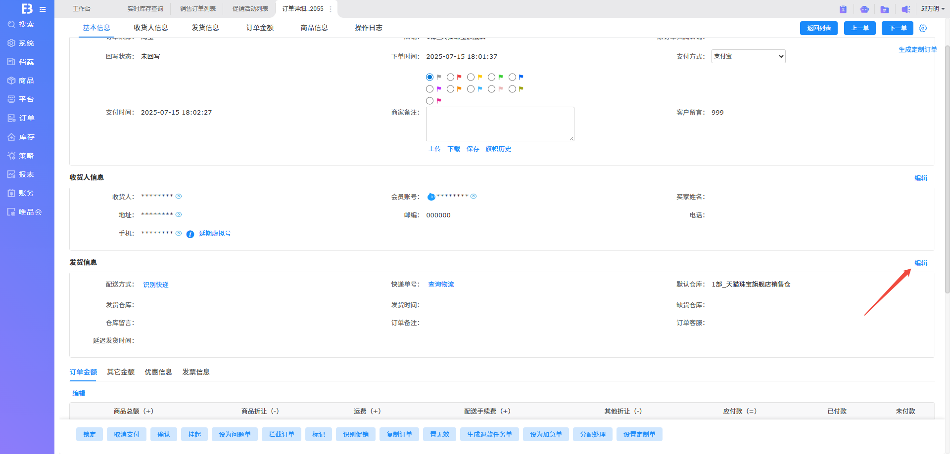Click the folder transfer icon in top bar

(x=885, y=9)
